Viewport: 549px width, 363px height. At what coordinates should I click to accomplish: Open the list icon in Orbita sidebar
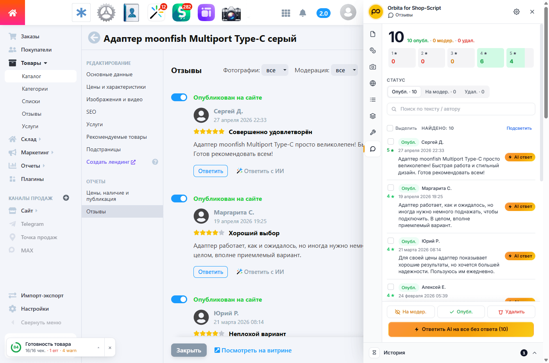tap(373, 100)
